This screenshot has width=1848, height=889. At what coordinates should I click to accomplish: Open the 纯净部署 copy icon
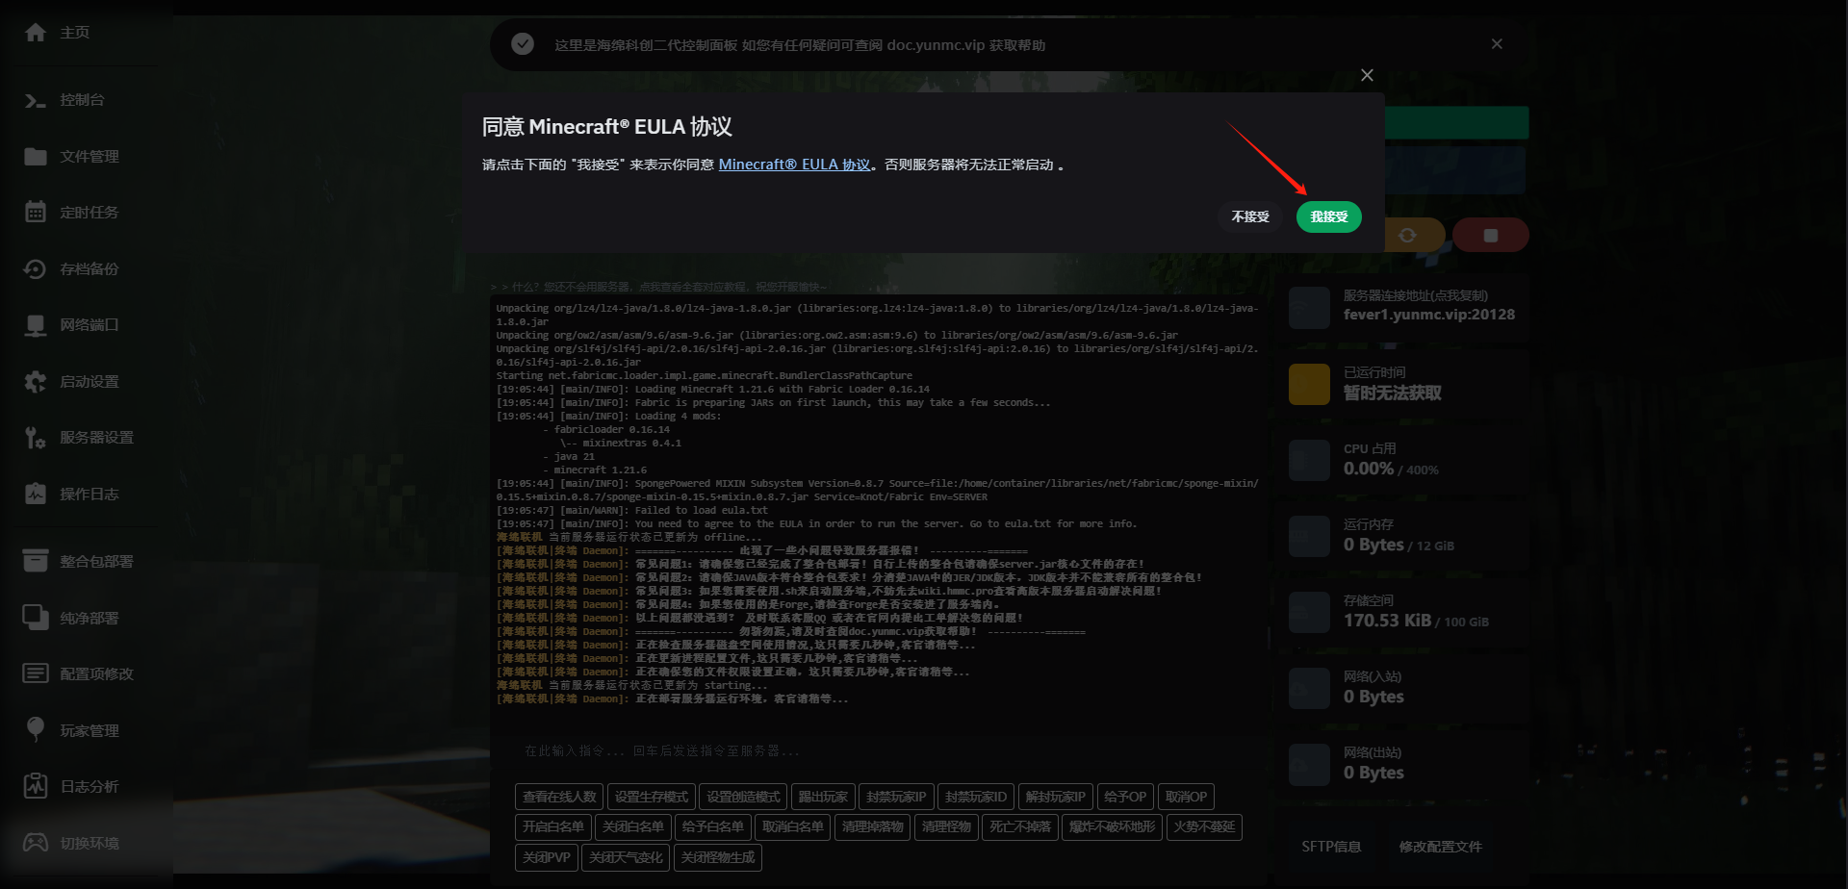(x=36, y=618)
